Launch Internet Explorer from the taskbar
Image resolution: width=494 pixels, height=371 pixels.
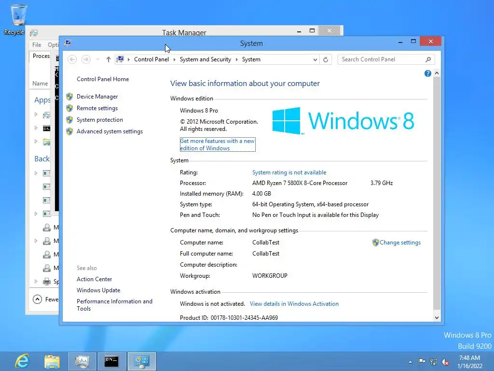pyautogui.click(x=22, y=361)
